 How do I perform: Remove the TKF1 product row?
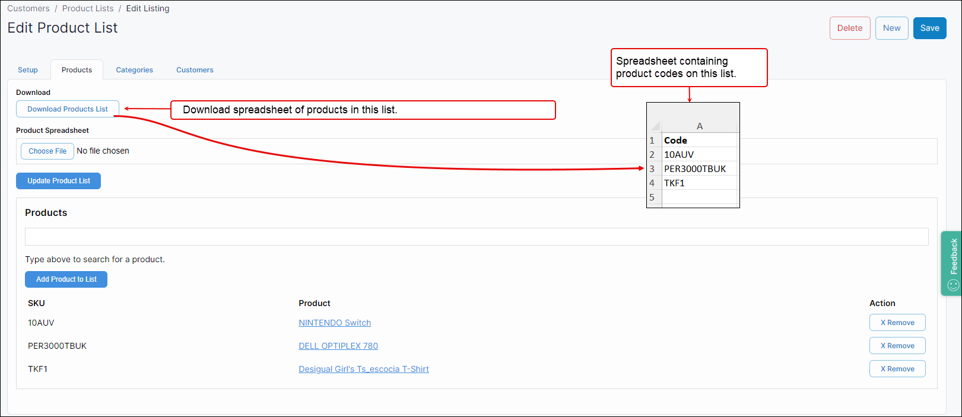click(897, 369)
